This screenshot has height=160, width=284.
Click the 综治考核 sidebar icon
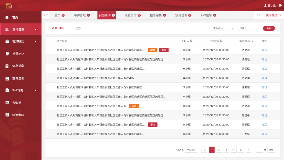coord(7,115)
